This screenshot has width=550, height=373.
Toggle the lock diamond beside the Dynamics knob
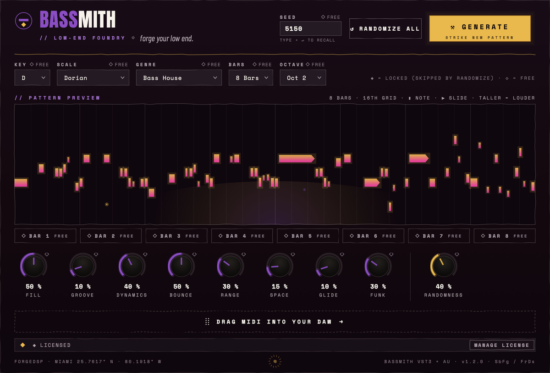(145, 254)
